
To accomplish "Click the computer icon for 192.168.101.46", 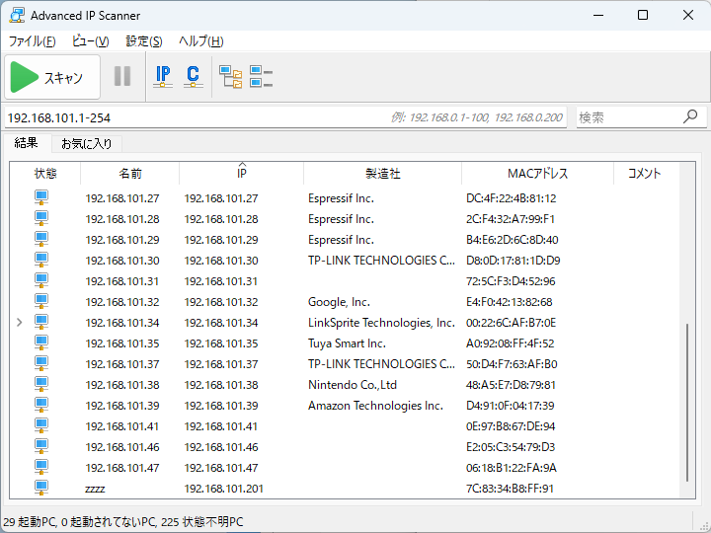I will click(41, 446).
